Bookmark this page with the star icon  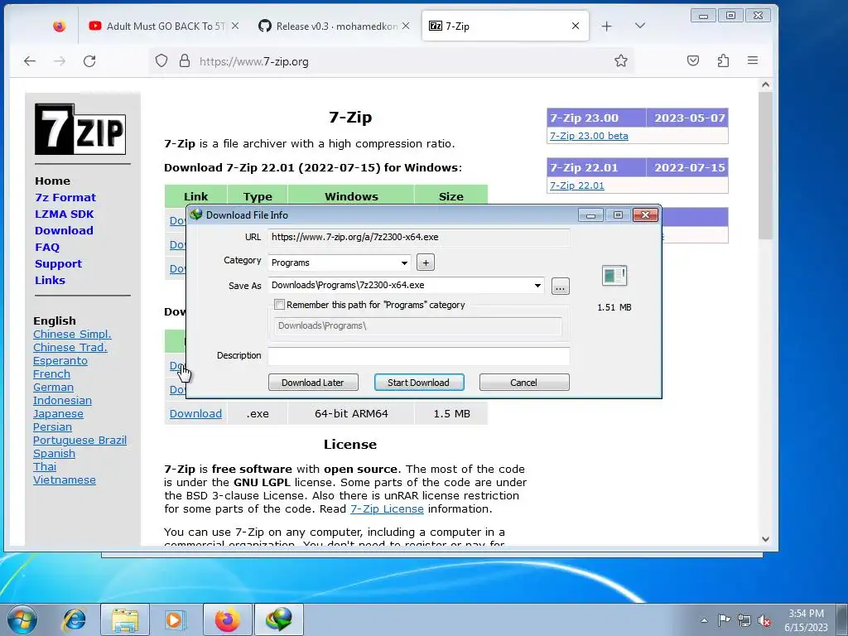coord(621,60)
